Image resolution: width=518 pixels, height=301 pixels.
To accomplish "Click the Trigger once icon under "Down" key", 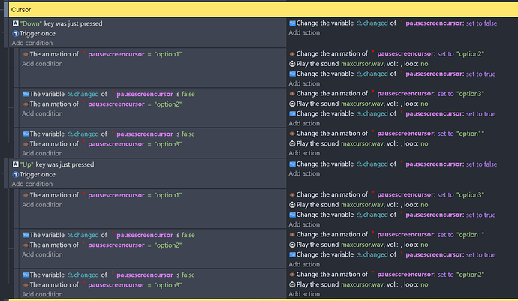I will pos(15,34).
